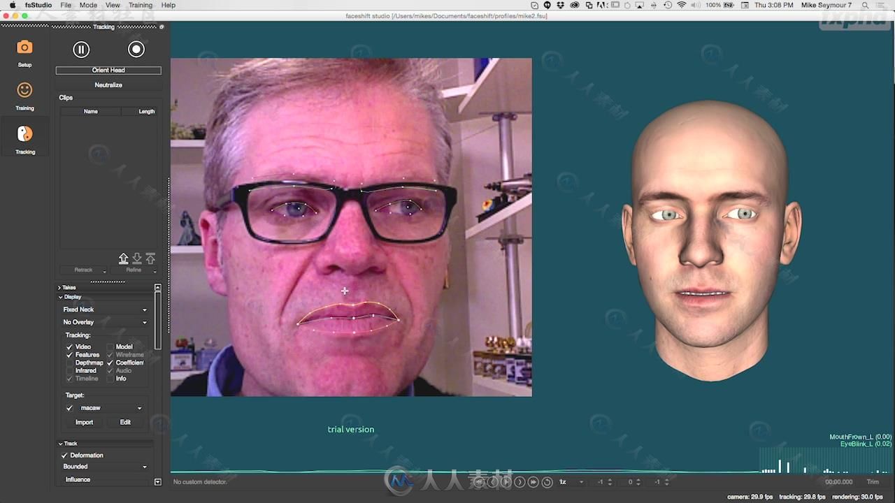Viewport: 895px width, 503px height.
Task: Click the export clip upload icon
Action: (123, 258)
